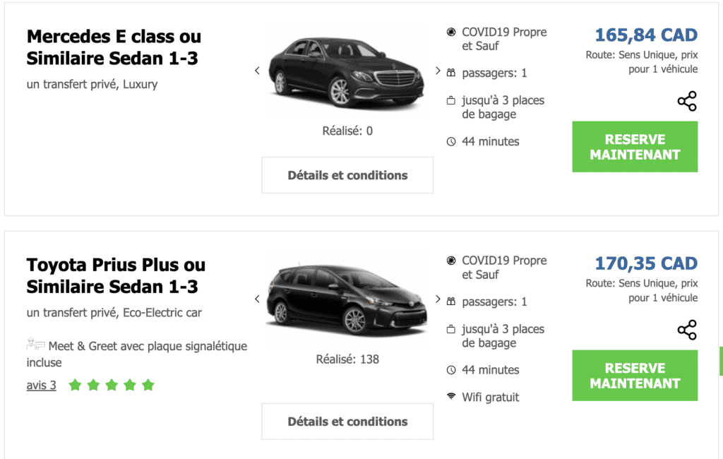
Task: Click Wifi gratuit icon in Toyota listing
Action: point(451,397)
